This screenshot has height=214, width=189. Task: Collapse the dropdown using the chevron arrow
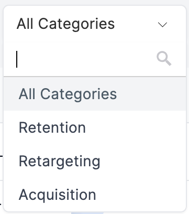pos(162,25)
